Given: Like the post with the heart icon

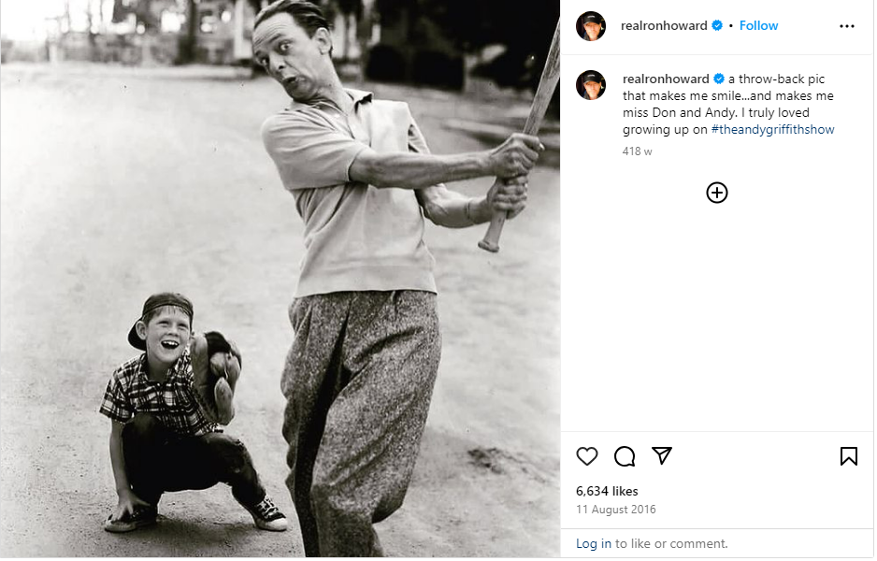Looking at the screenshot, I should coord(587,456).
